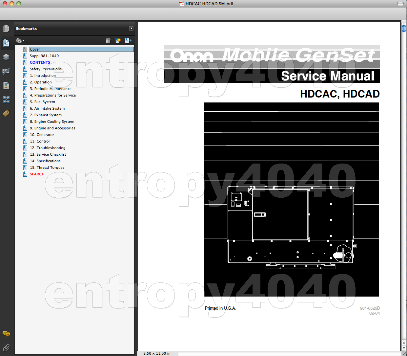Viewport: 407px width, 356px height.
Task: Go to 6. Air Intake System
Action: pos(47,108)
